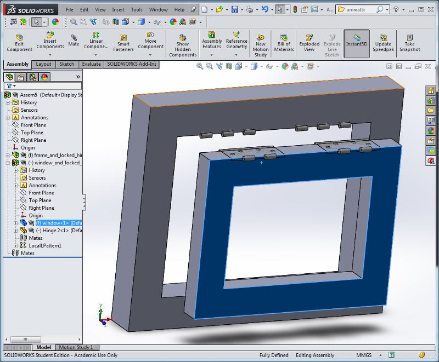This screenshot has height=362, width=439.
Task: Click Show Hidden Components
Action: (x=183, y=45)
